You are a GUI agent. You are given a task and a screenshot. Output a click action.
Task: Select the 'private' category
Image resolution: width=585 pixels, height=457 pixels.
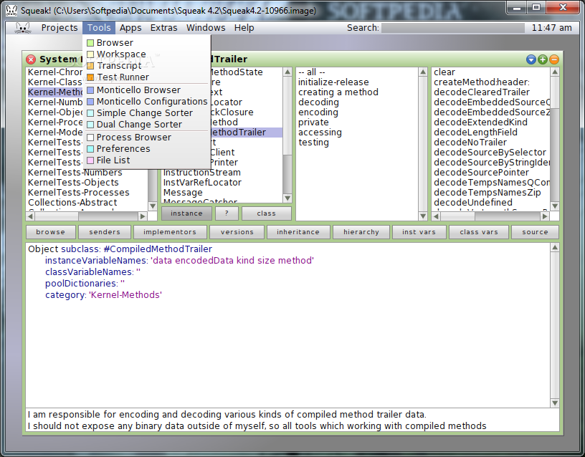click(x=313, y=122)
